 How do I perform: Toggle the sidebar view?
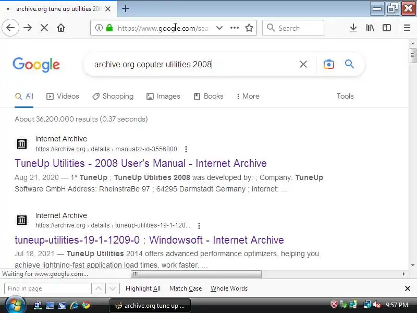(386, 28)
